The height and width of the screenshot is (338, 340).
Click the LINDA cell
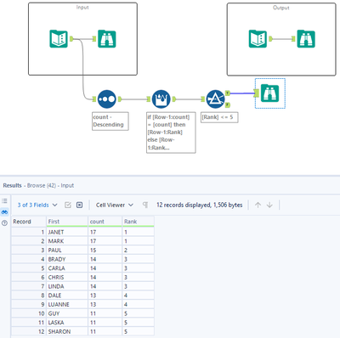pyautogui.click(x=67, y=286)
